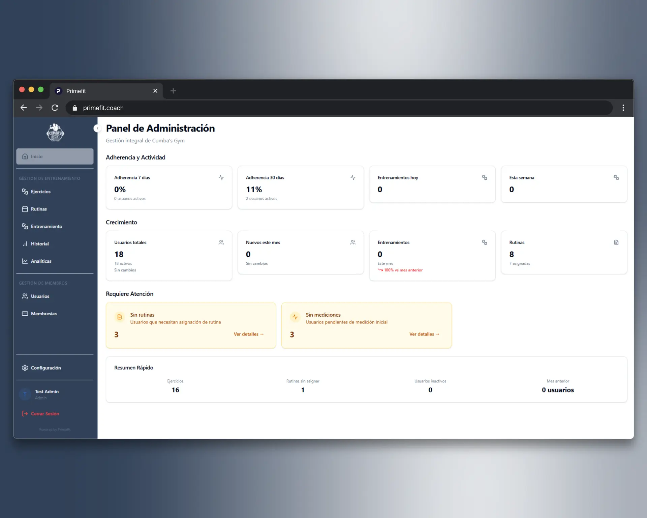Click the Configuración gear icon
Screen dimensions: 647x518
pos(25,368)
